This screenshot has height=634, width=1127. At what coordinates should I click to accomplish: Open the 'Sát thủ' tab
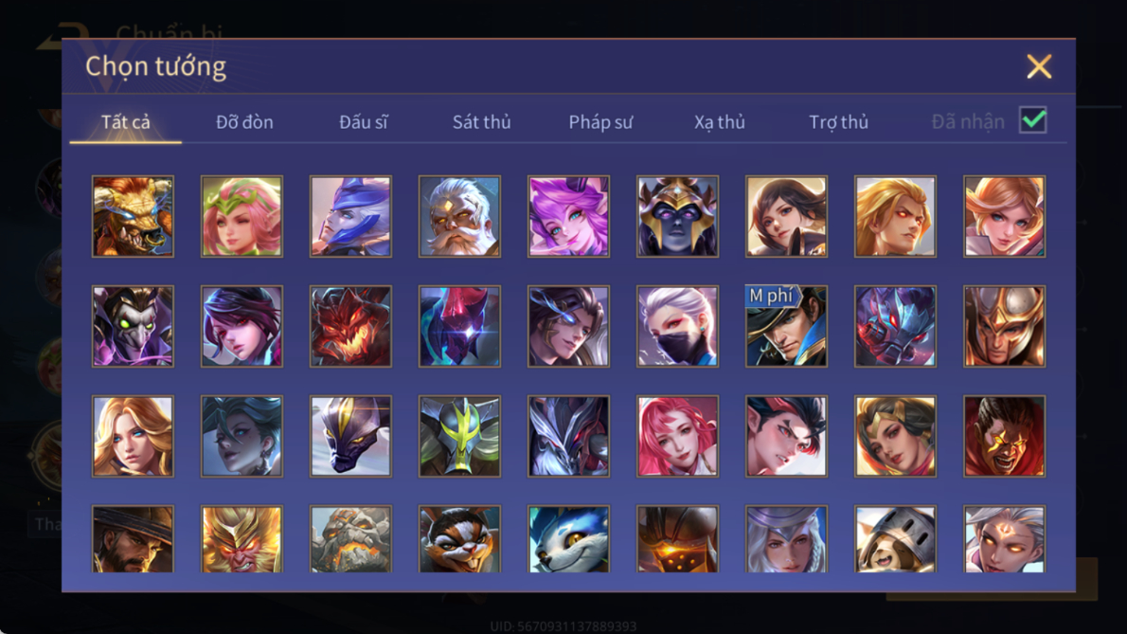coord(481,122)
